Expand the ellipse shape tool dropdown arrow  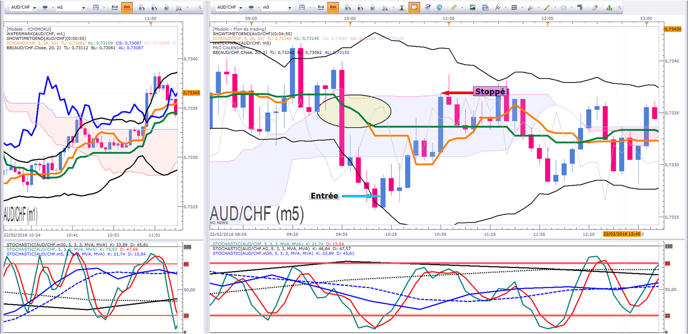point(572,7)
